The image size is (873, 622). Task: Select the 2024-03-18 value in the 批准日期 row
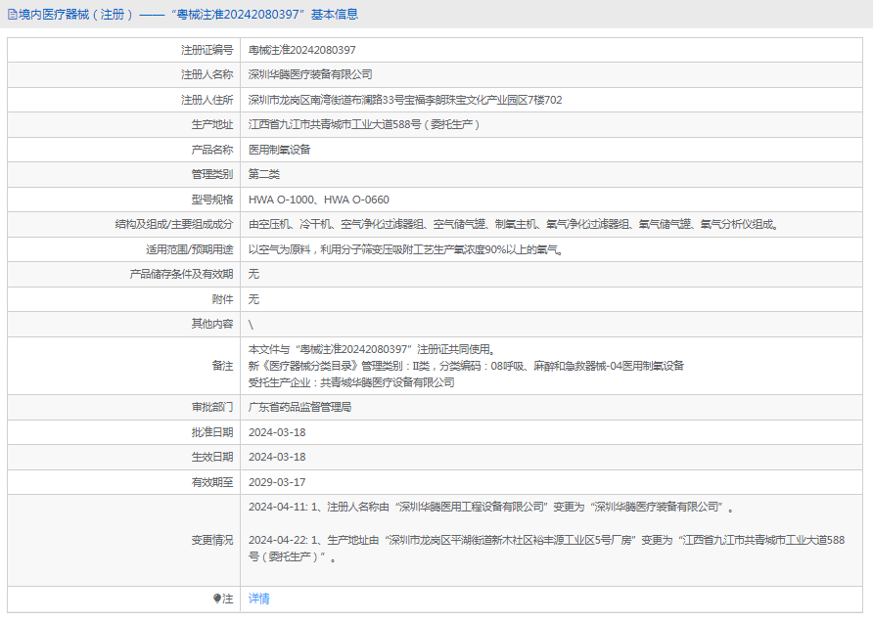tap(277, 432)
